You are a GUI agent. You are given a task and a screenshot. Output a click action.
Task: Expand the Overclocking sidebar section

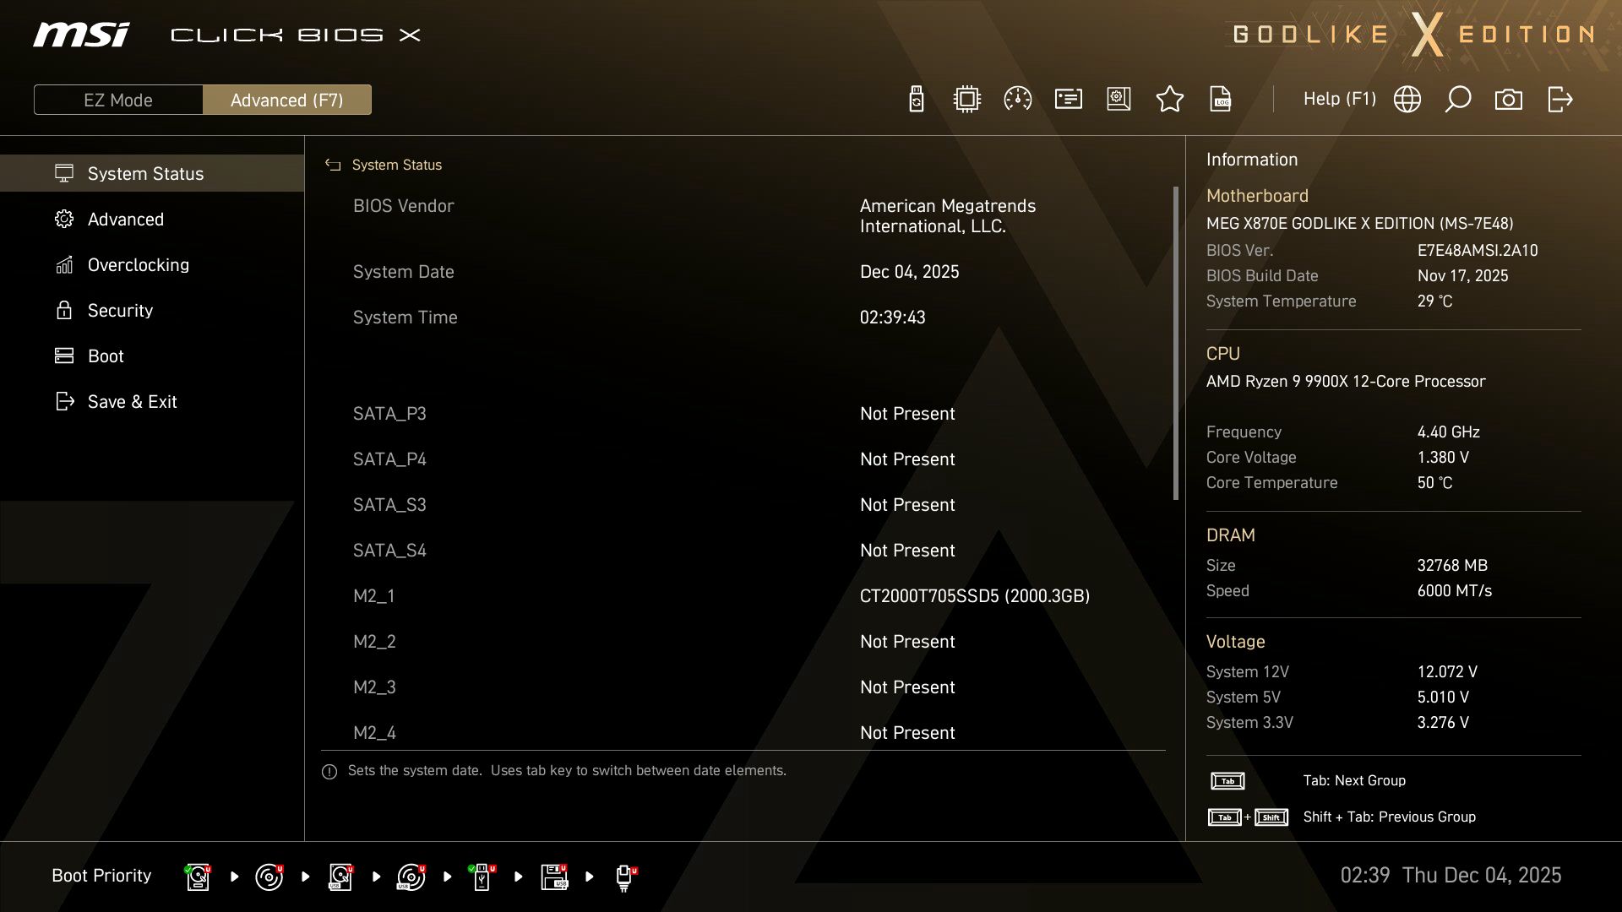point(138,264)
